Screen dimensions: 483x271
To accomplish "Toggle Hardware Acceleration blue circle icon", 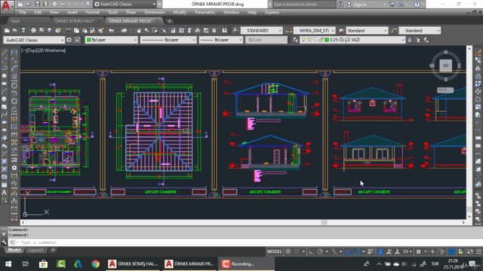I will point(452,251).
